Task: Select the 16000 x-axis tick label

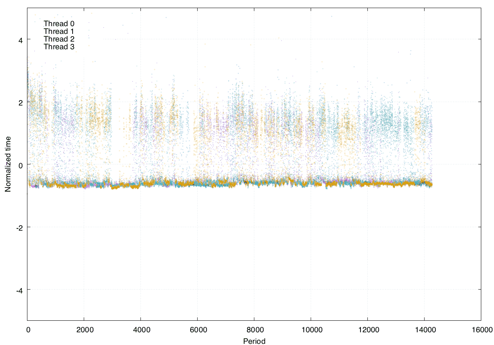Action: (481, 330)
